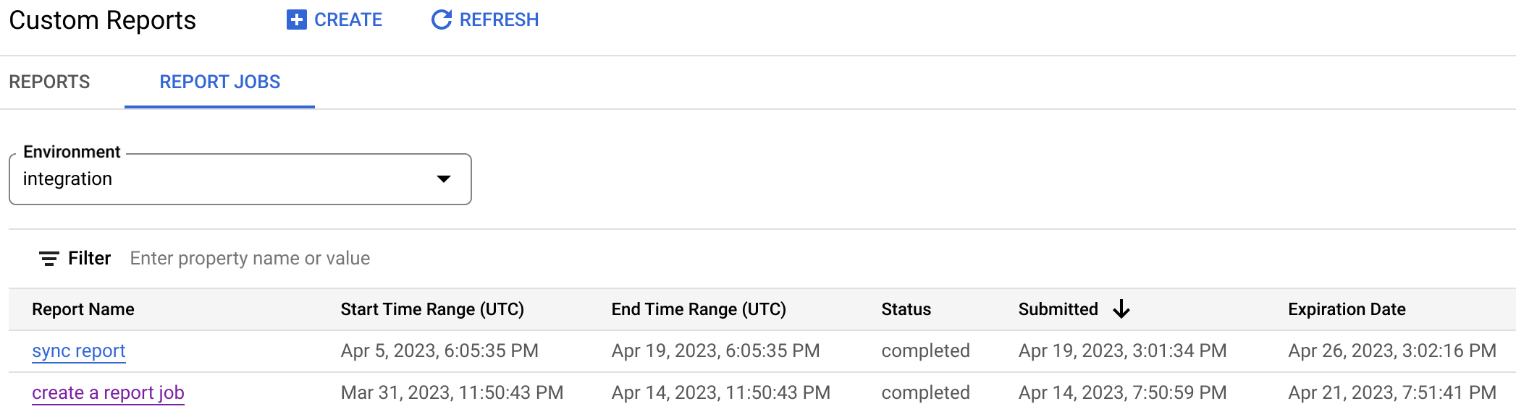Sort by Start Time Range column
The image size is (1516, 409).
pos(432,309)
